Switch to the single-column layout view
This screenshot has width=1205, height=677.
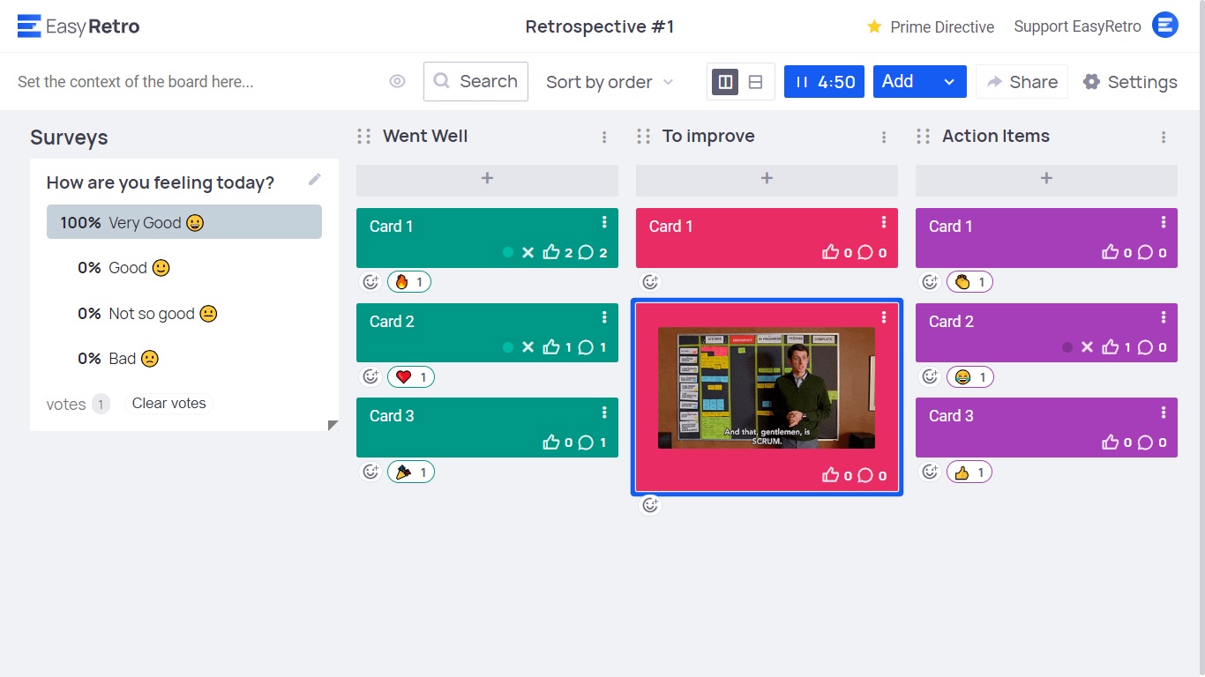pyautogui.click(x=755, y=82)
